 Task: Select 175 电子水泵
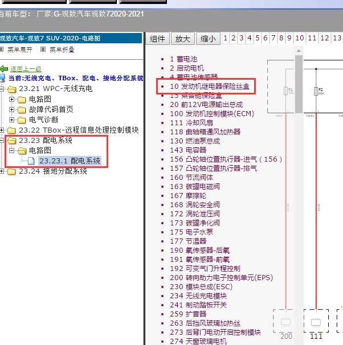tap(191, 232)
